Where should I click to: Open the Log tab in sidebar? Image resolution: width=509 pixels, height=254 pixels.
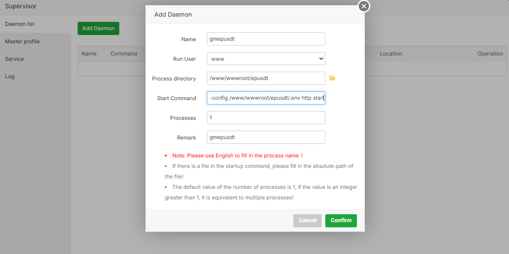(10, 77)
